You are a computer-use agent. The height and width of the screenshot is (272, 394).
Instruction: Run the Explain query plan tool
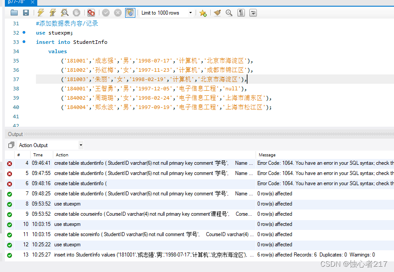point(64,13)
